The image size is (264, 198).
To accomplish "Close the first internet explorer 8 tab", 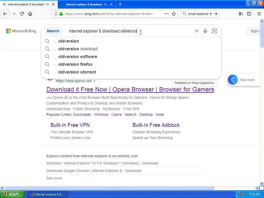I will pyautogui.click(x=53, y=4).
